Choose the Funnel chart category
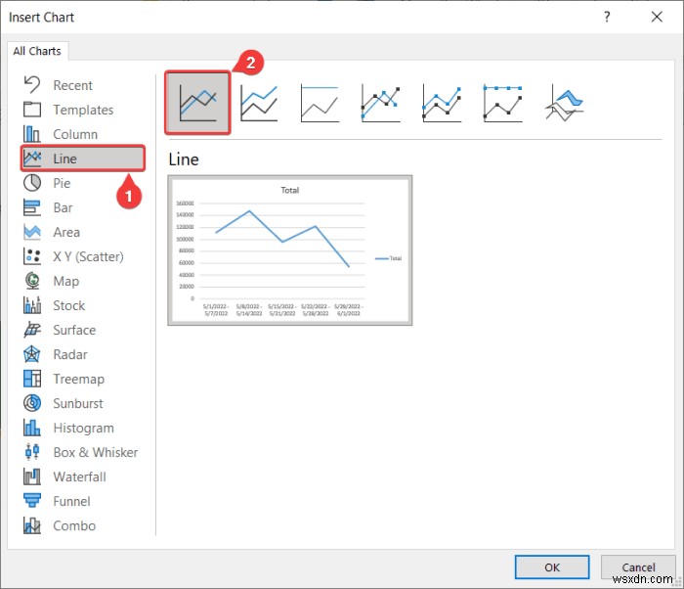684x589 pixels. coord(82,501)
